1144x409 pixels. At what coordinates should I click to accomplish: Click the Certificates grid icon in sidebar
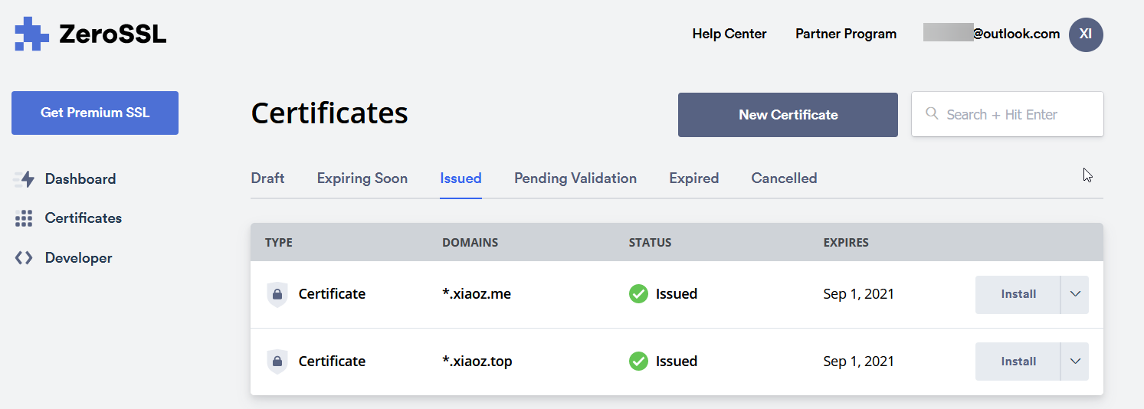(x=24, y=218)
